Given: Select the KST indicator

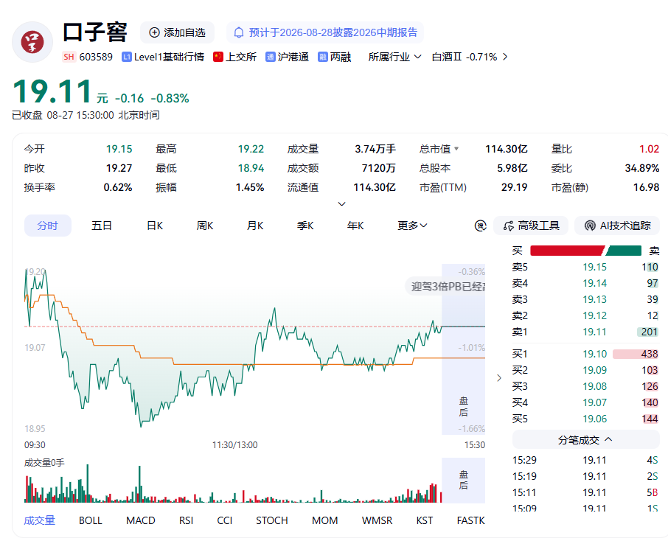Looking at the screenshot, I should pyautogui.click(x=424, y=520).
